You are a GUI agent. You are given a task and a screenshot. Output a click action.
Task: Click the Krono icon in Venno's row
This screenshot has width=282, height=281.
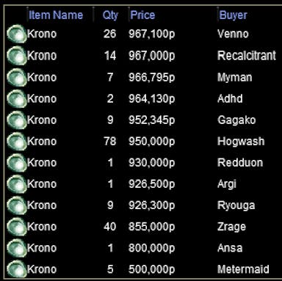point(17,34)
